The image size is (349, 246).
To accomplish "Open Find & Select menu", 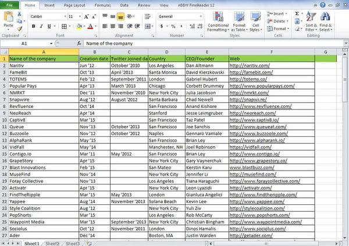I will [326, 21].
